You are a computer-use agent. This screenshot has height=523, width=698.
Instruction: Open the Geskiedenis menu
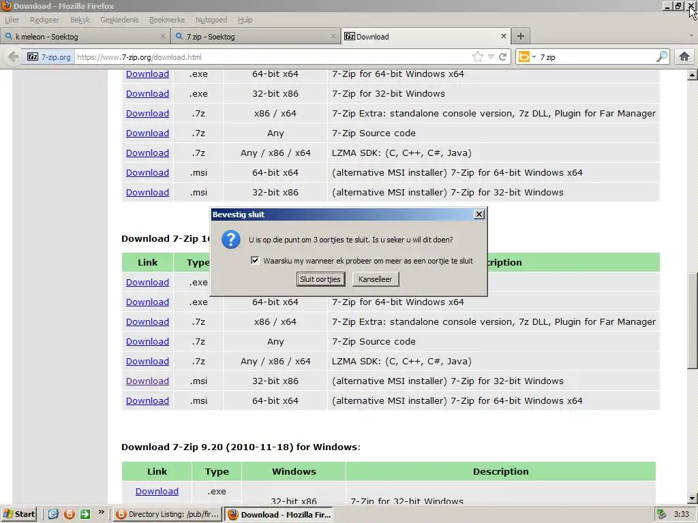(x=119, y=20)
